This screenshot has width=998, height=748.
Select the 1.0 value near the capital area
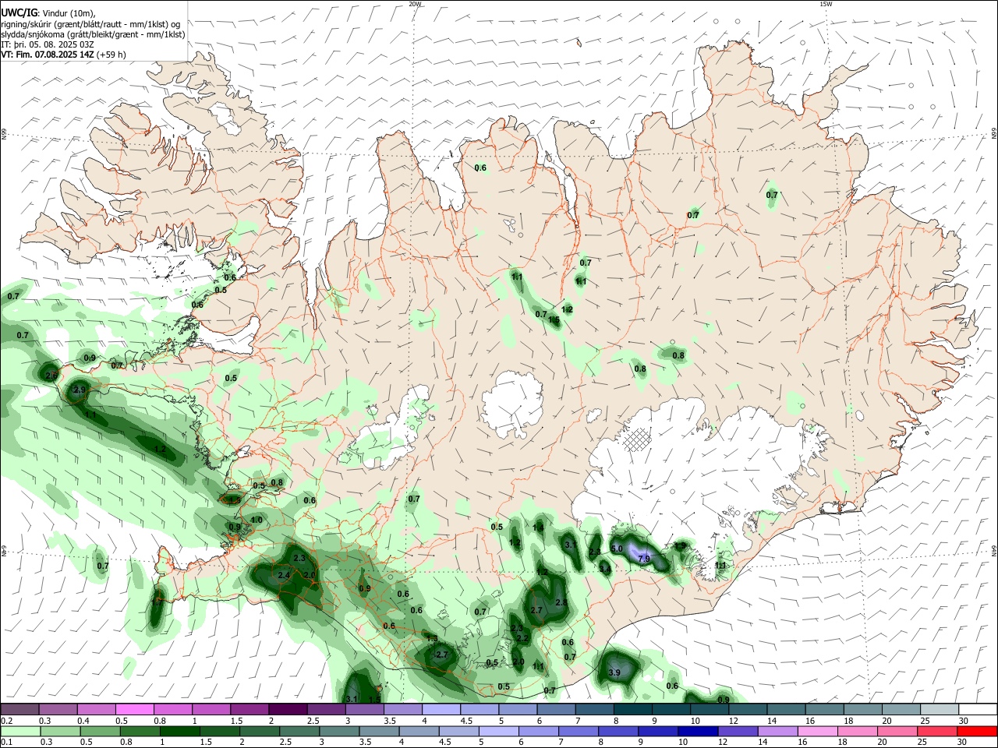coord(257,520)
